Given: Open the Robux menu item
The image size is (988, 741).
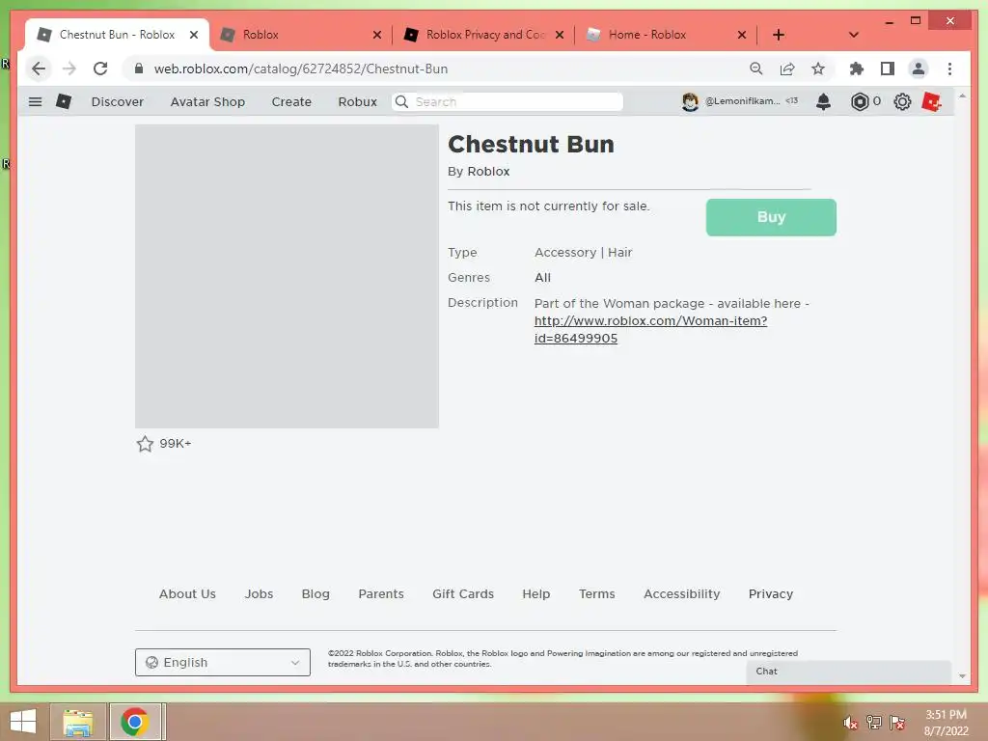Looking at the screenshot, I should pyautogui.click(x=357, y=101).
